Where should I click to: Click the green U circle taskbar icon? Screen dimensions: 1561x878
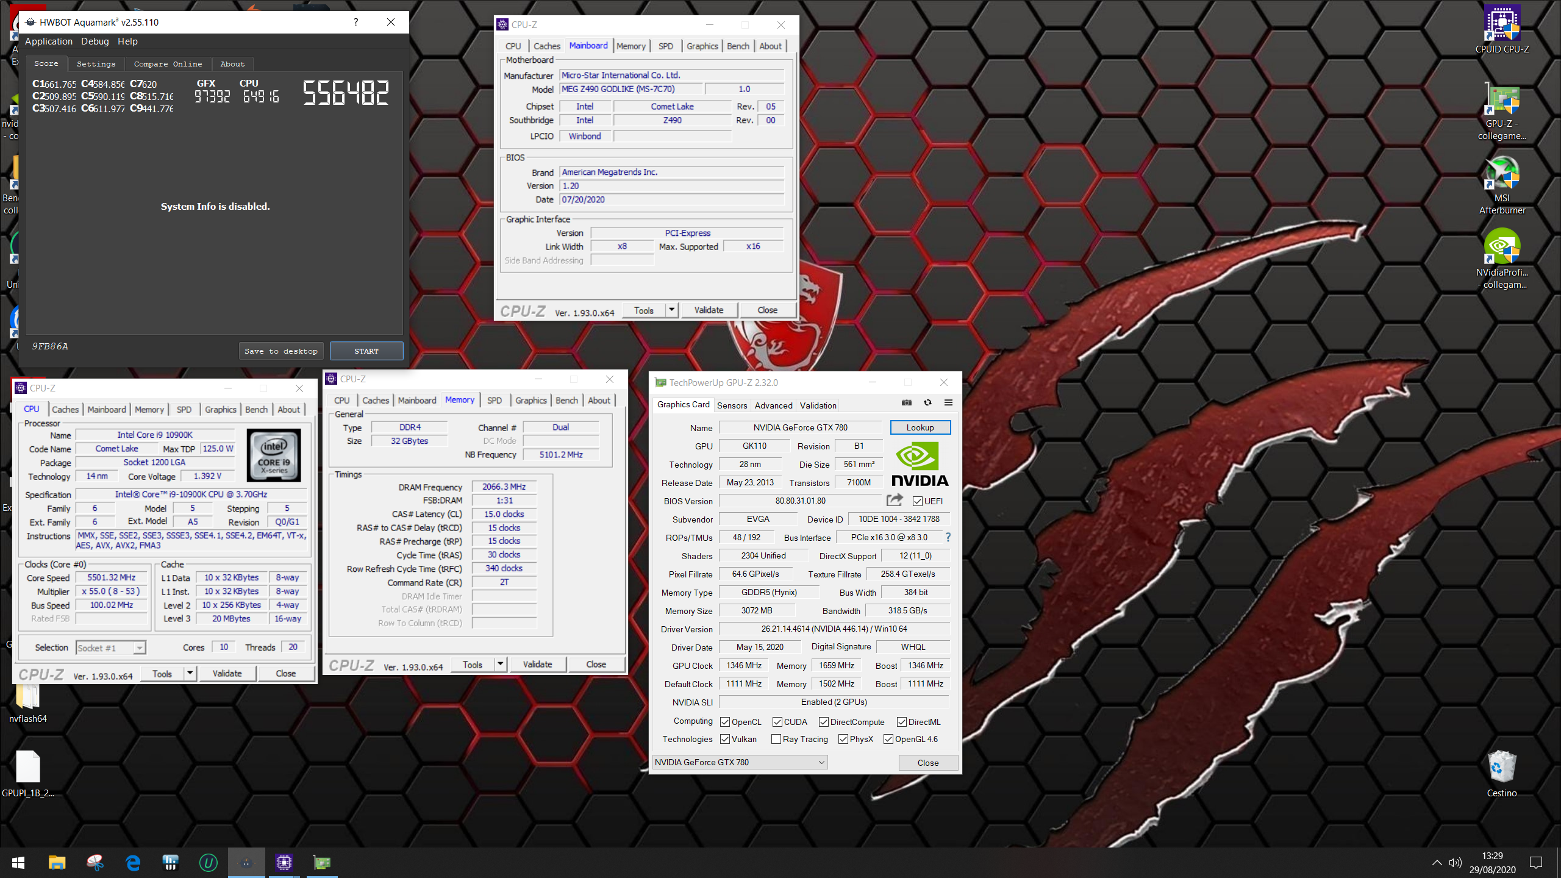pos(208,863)
